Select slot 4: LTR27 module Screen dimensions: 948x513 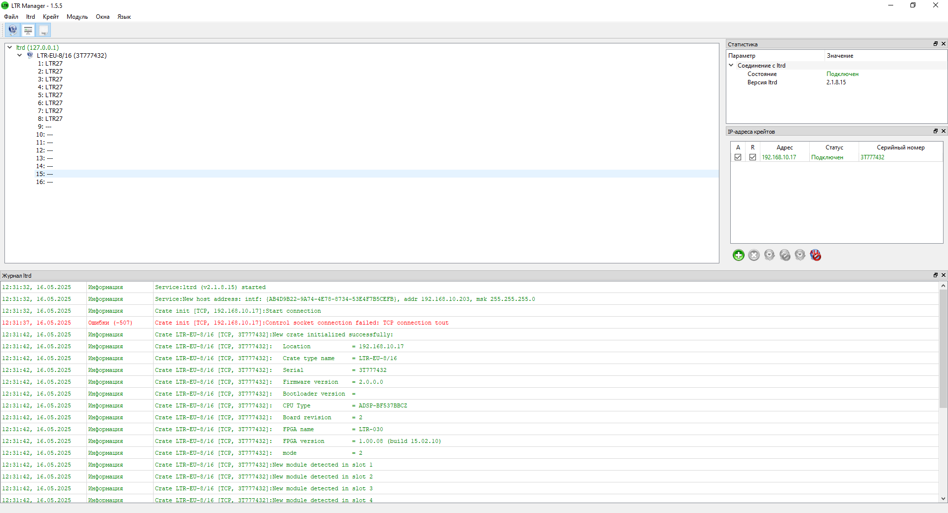(50, 87)
